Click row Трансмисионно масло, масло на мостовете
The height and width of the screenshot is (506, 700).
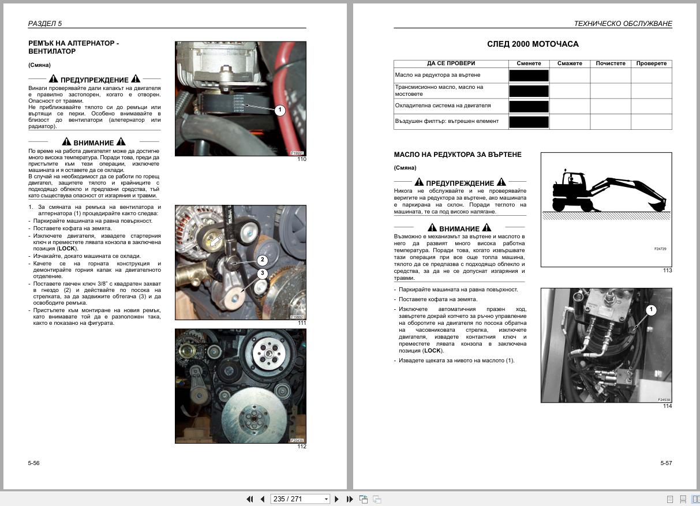[x=533, y=91]
